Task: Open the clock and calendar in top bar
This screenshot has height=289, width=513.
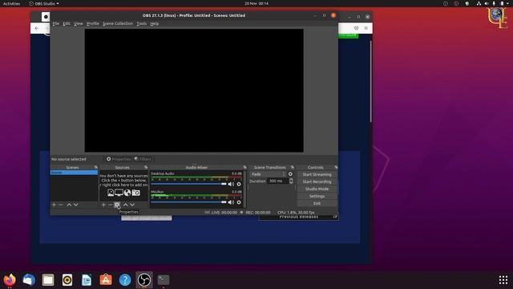Action: point(256,3)
